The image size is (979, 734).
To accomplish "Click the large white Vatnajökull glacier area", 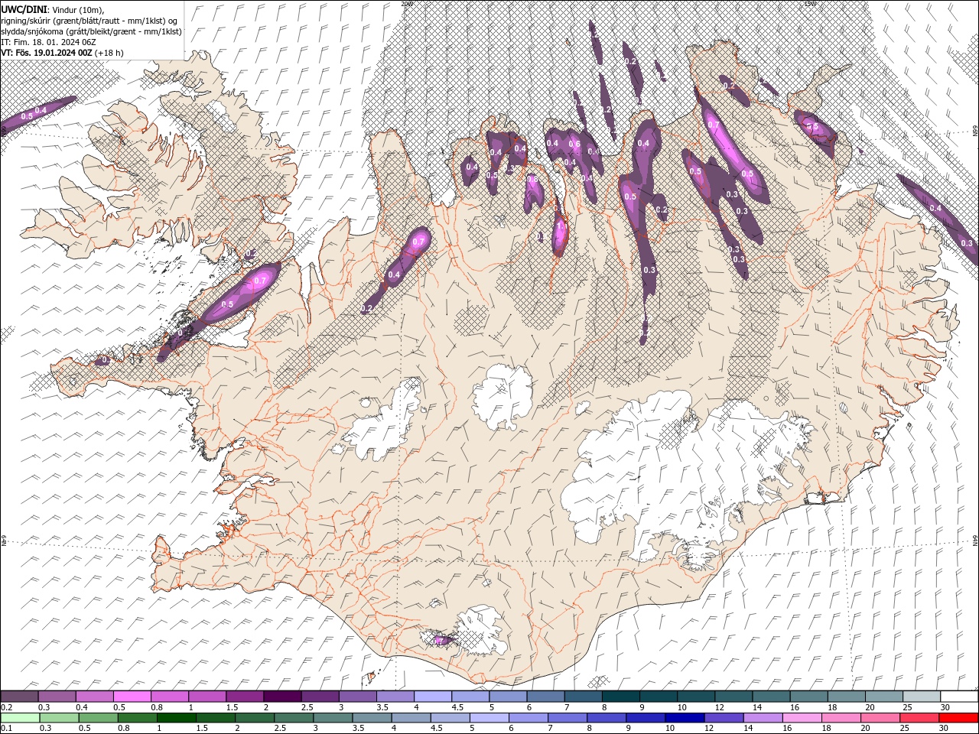I will click(642, 466).
